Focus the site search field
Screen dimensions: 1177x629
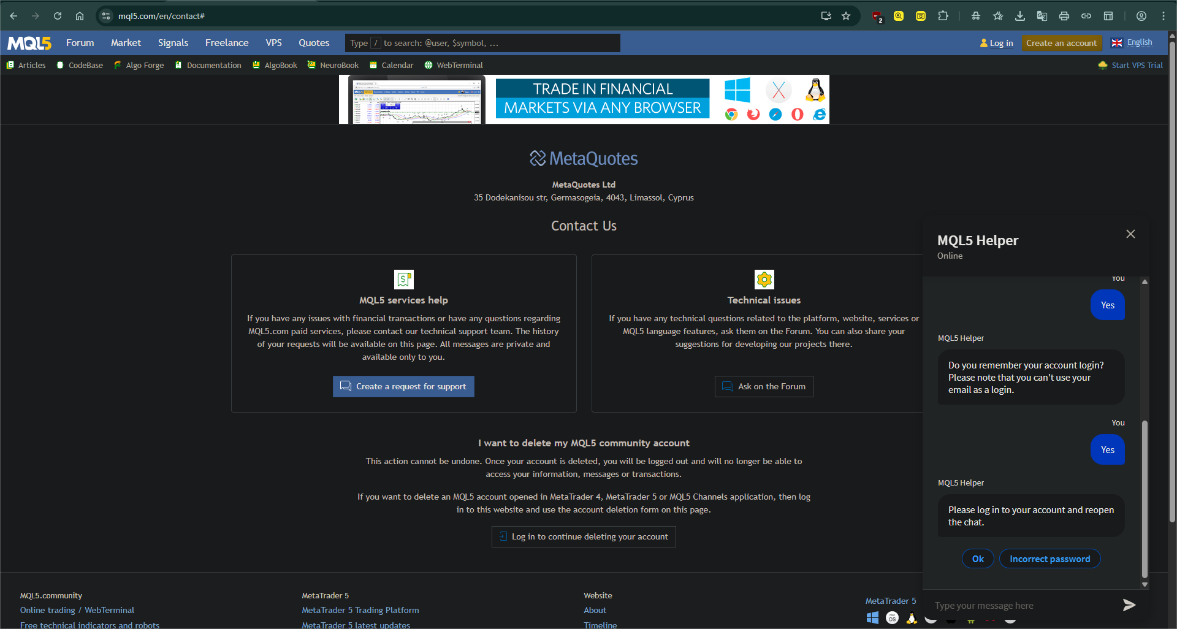pos(482,43)
